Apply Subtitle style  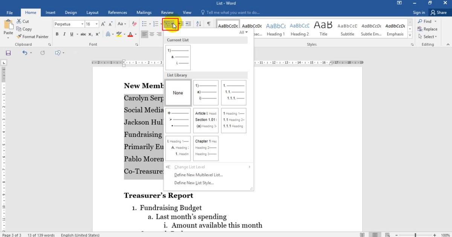[347, 29]
